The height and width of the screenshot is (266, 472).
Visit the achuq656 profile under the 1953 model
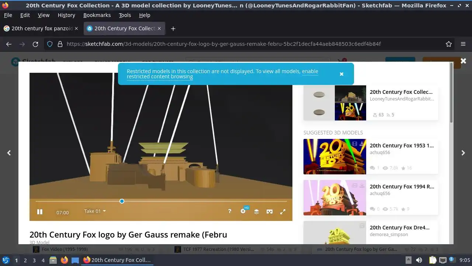pos(380,153)
